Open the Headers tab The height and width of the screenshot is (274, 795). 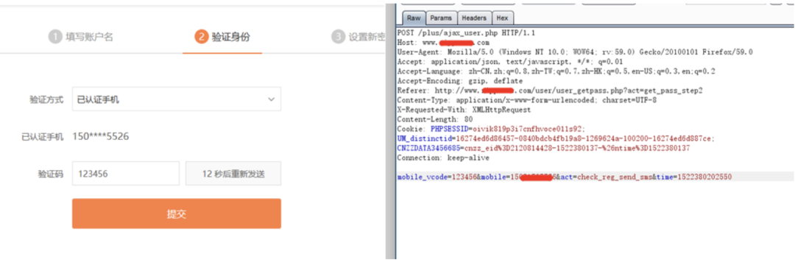point(474,18)
